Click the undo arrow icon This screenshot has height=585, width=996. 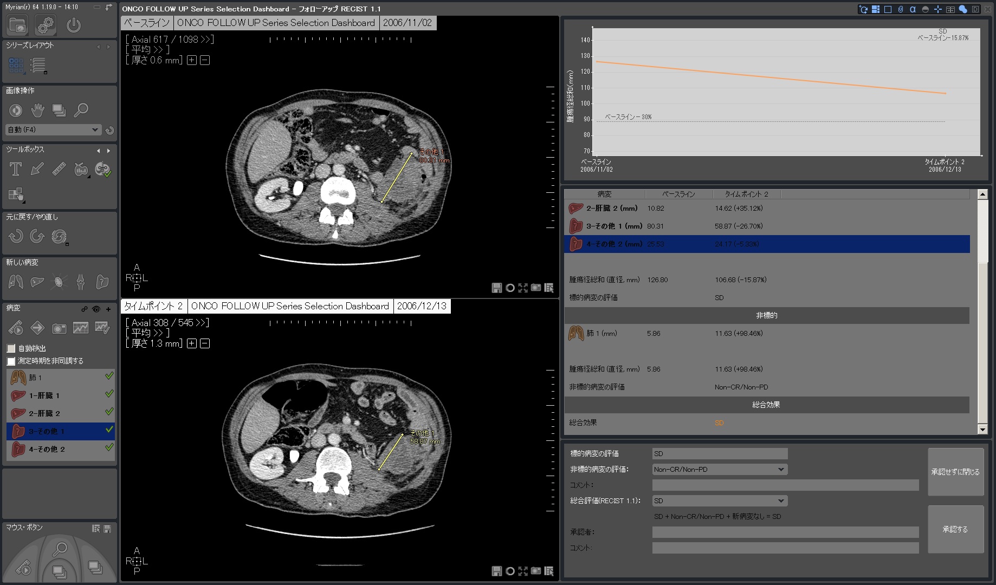pos(16,237)
